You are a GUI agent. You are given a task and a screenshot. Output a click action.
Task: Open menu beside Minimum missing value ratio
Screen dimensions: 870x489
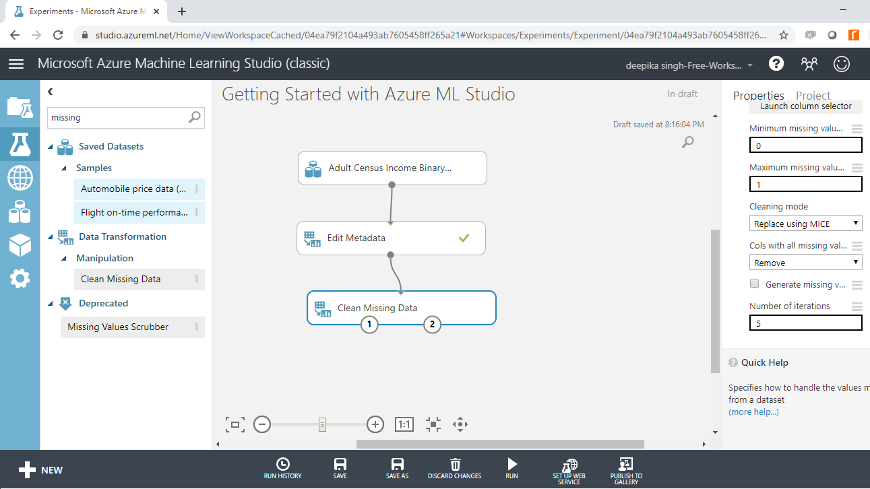[x=857, y=129]
